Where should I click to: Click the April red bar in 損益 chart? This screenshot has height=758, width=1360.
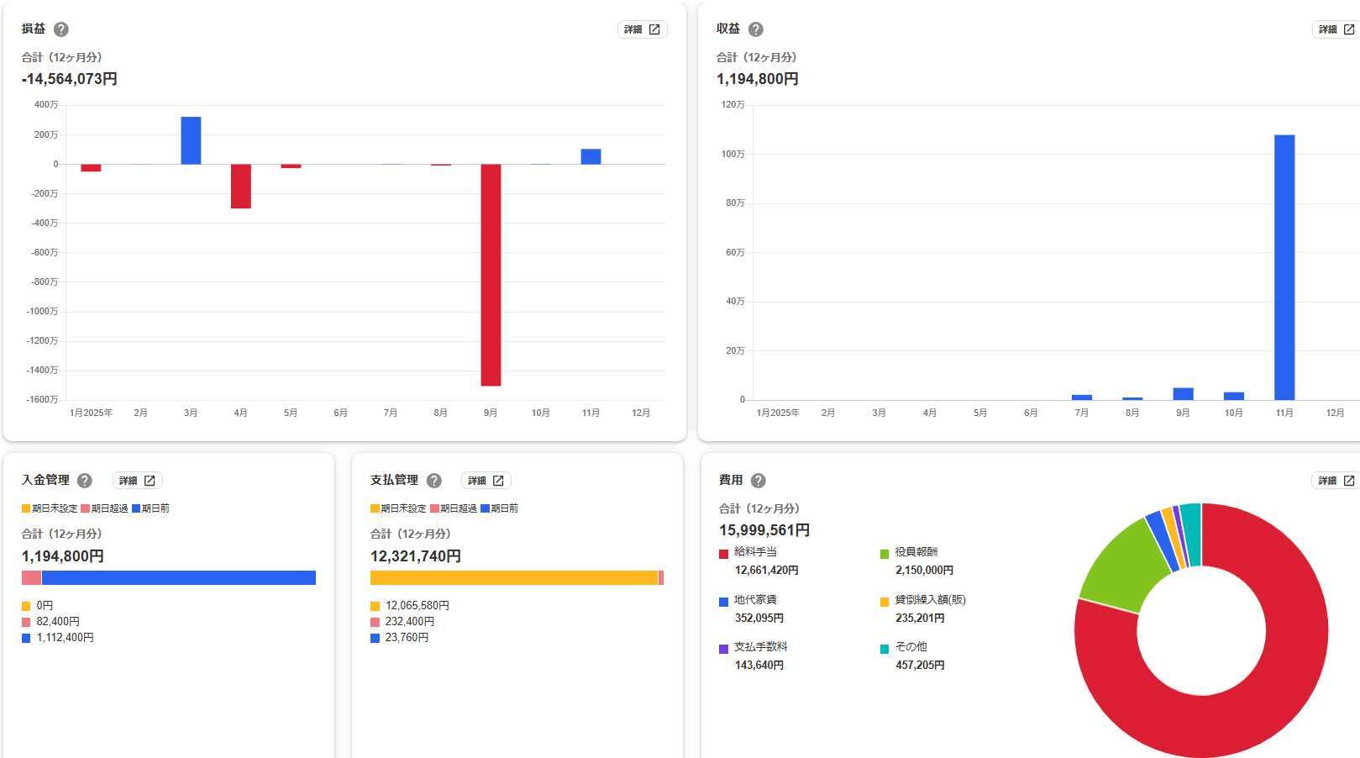pos(241,186)
